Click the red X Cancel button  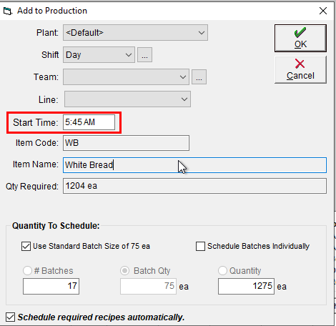[300, 69]
